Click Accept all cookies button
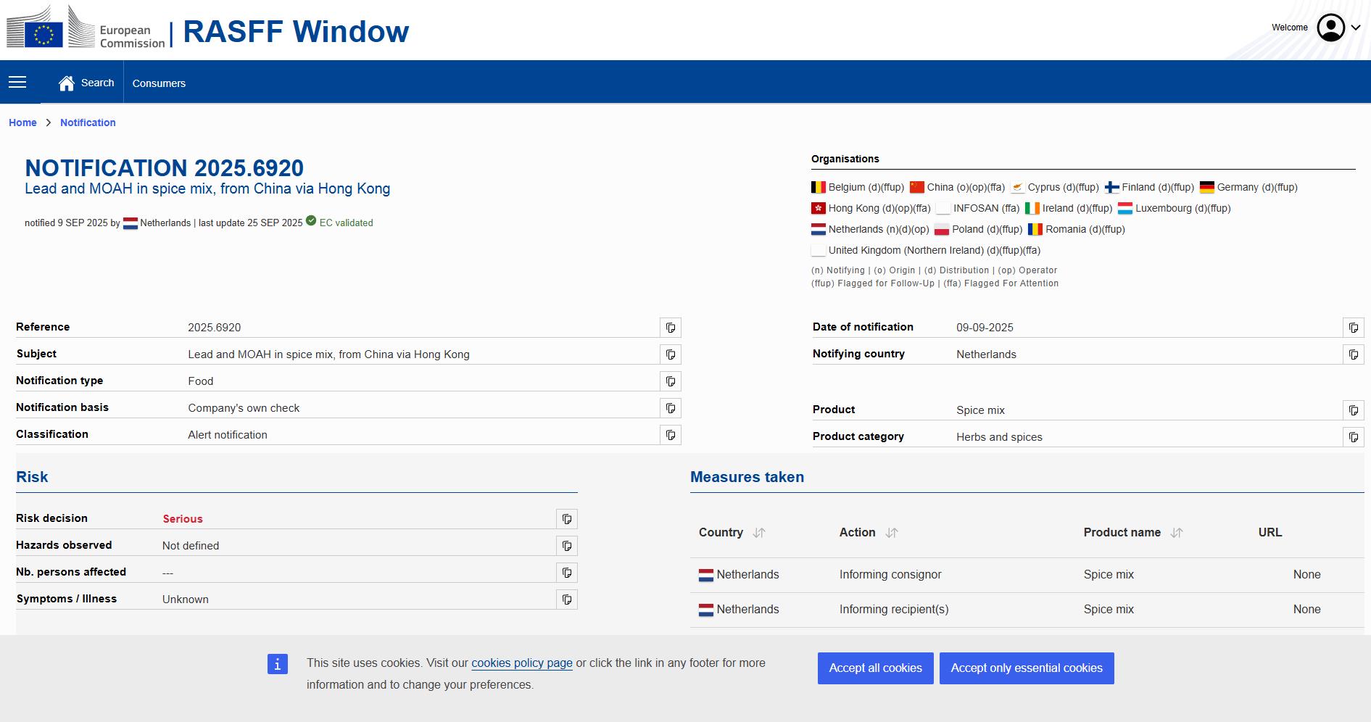Image resolution: width=1371 pixels, height=722 pixels. pos(875,668)
